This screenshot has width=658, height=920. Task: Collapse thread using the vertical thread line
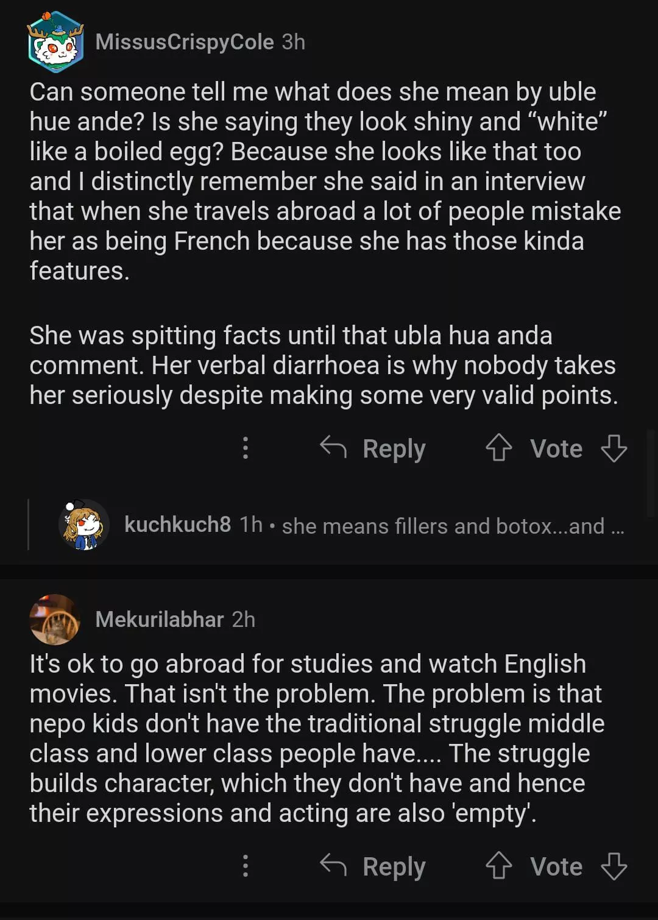[29, 525]
